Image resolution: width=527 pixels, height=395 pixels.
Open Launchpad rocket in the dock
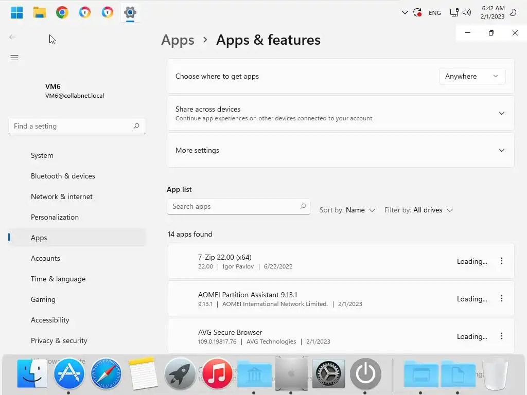point(180,373)
